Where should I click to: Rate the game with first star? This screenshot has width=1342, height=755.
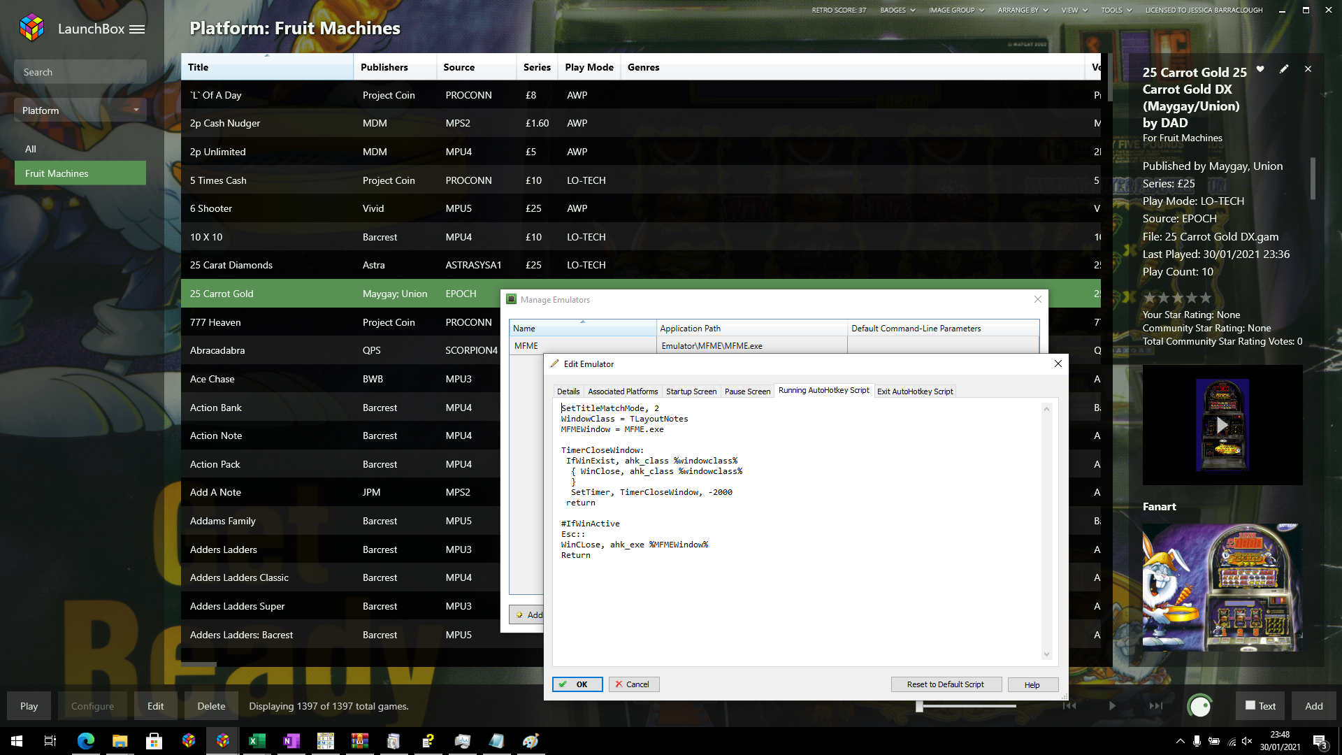pos(1150,298)
